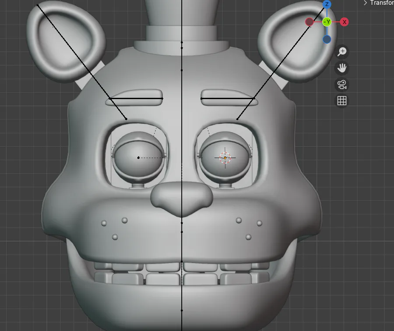Click the Z axis on navigation gizmo

pyautogui.click(x=327, y=4)
